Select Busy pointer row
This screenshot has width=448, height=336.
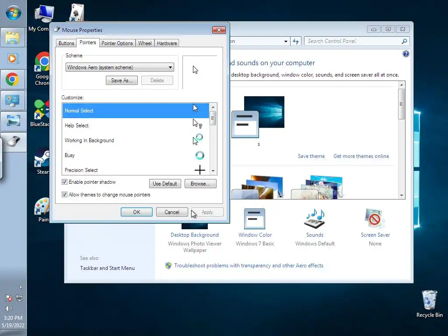(x=136, y=155)
